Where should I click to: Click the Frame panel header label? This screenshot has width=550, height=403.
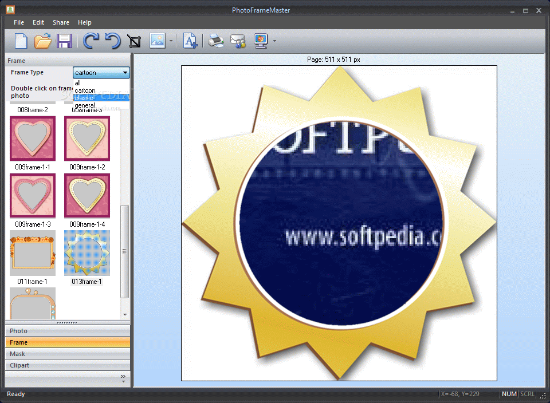pos(17,61)
